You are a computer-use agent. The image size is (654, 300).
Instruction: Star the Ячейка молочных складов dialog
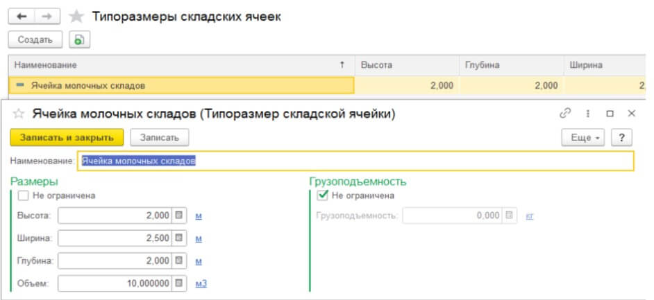[19, 114]
